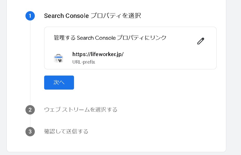Click the https://lifeworker.jp/ property URL
The image size is (241, 155).
98,54
